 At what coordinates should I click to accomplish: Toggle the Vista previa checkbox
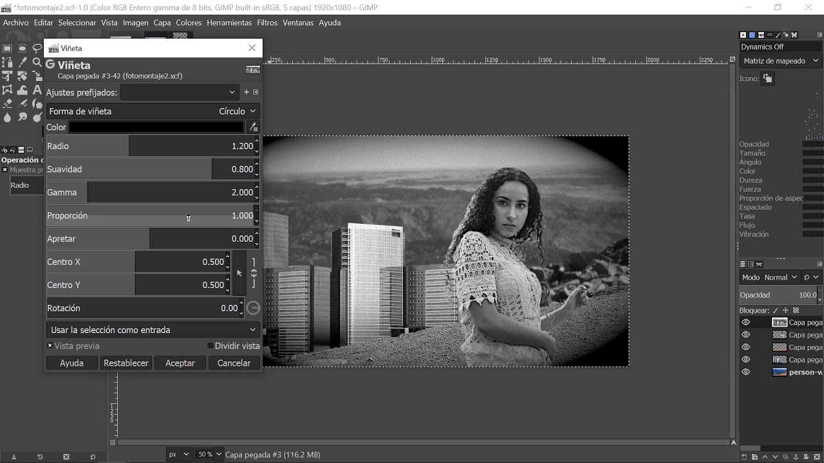(x=50, y=346)
